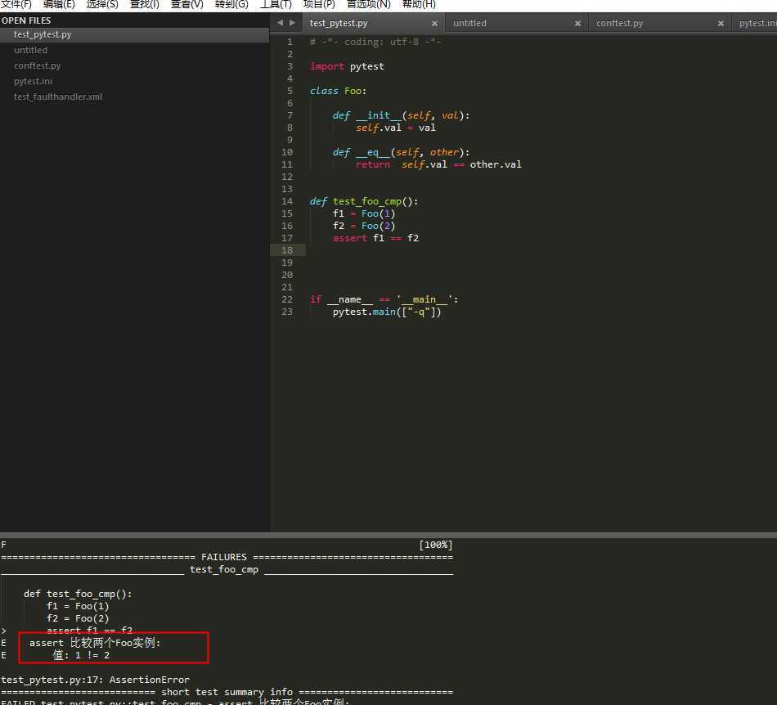
Task: Click the "if __name__ == '__main__':" line
Action: [x=384, y=299]
